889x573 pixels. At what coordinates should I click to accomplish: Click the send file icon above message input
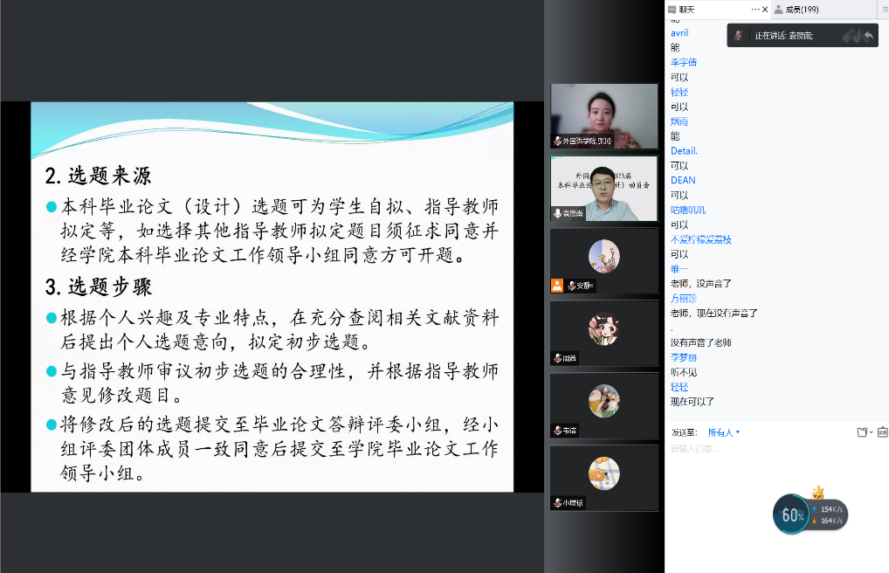coord(862,432)
